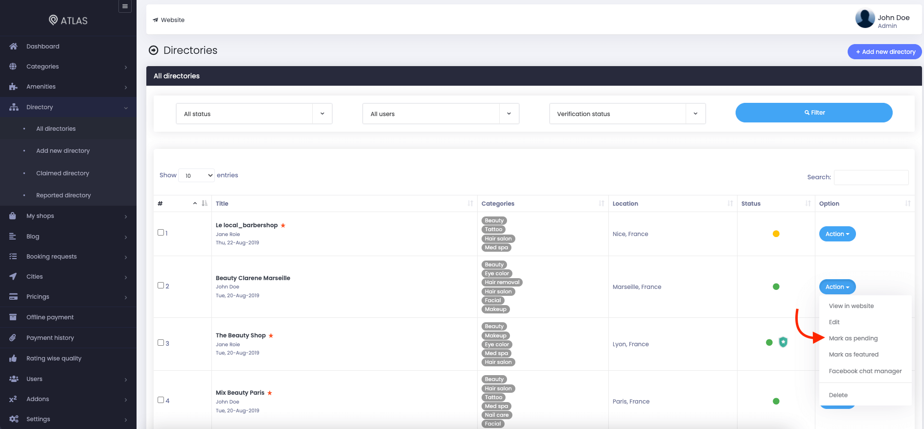Select Mark as featured option
This screenshot has width=924, height=429.
(854, 355)
